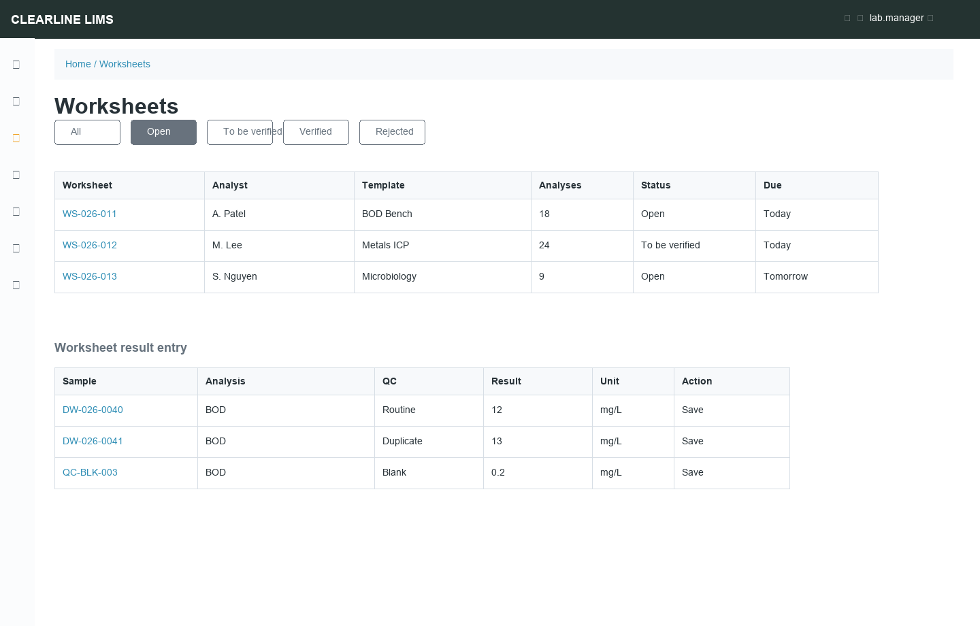Click the result value 12 for DW-026-0040

coord(497,410)
